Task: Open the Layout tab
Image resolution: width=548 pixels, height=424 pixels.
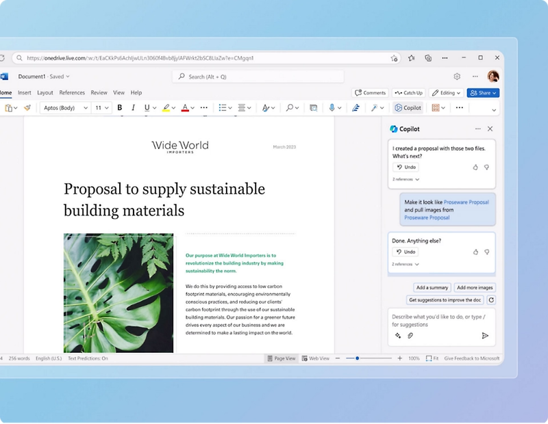Action: pyautogui.click(x=45, y=93)
